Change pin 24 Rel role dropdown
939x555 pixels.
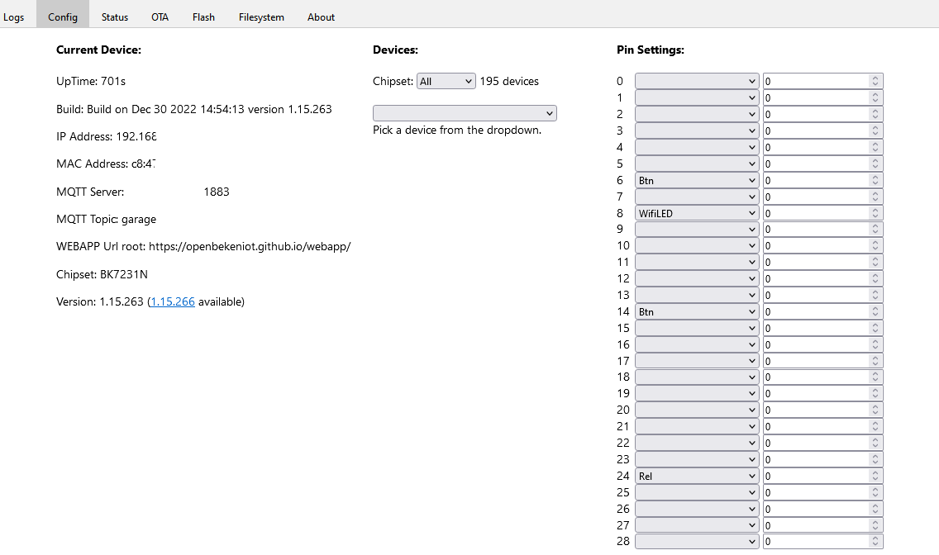[x=697, y=476]
